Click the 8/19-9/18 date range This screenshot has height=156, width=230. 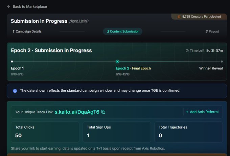(x=17, y=74)
